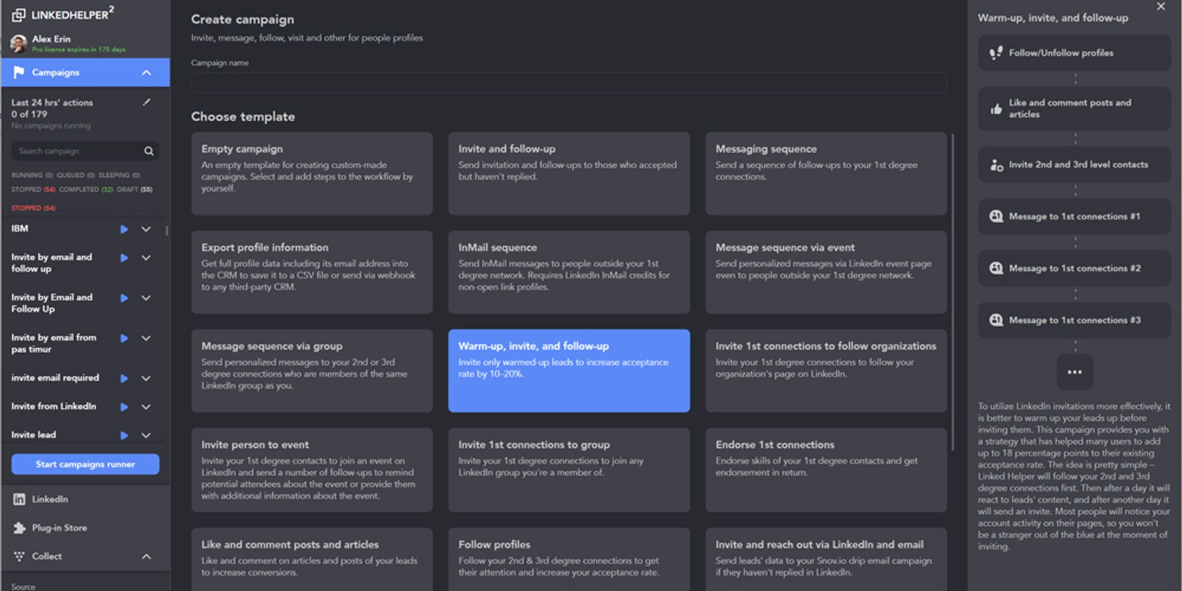This screenshot has height=591, width=1182.
Task: Expand 'Invite lead' campaign chevron
Action: click(x=146, y=435)
